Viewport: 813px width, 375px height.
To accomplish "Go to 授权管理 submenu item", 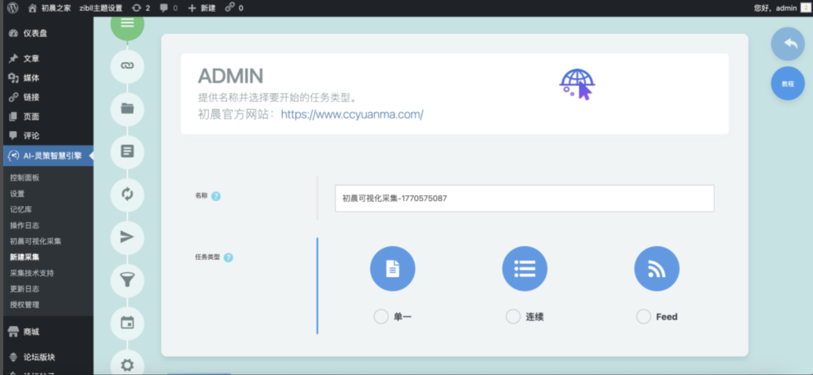I will click(24, 304).
